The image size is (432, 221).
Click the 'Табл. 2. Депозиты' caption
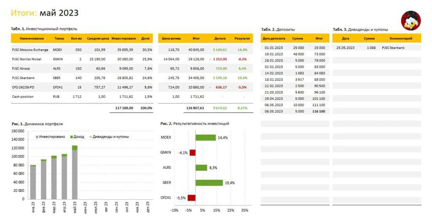[278, 30]
